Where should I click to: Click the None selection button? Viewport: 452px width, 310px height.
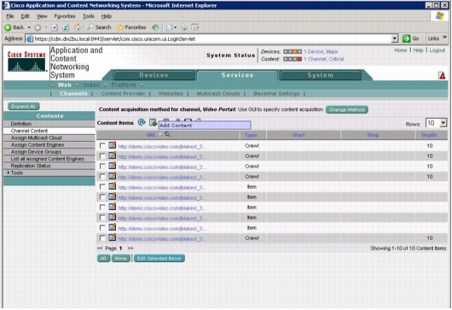click(x=120, y=258)
